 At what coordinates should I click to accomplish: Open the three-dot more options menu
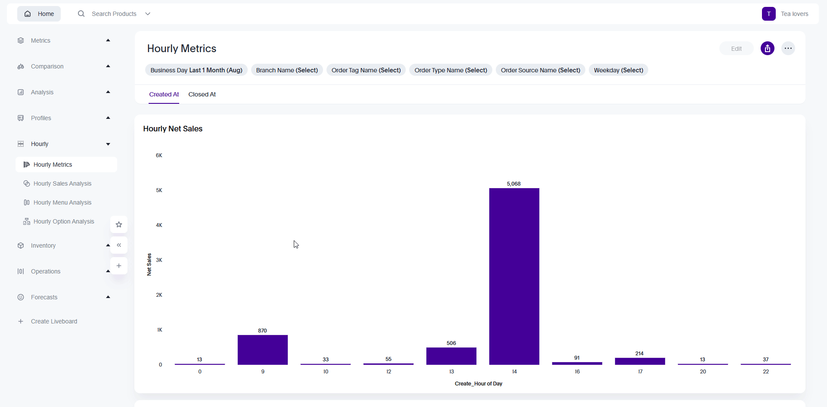[x=788, y=48]
